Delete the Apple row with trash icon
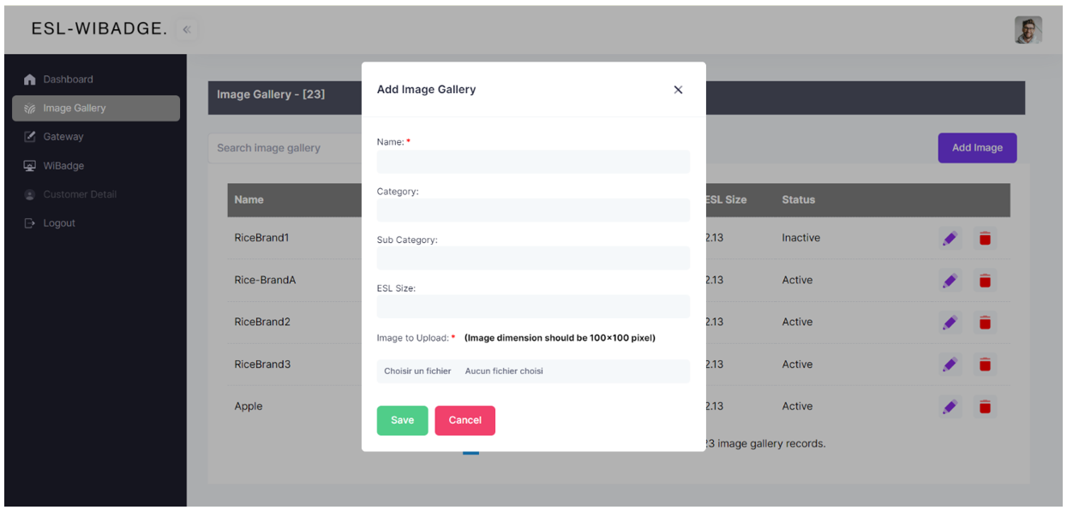Image resolution: width=1067 pixels, height=510 pixels. 985,406
